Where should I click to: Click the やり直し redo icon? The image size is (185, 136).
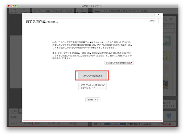click(24, 11)
